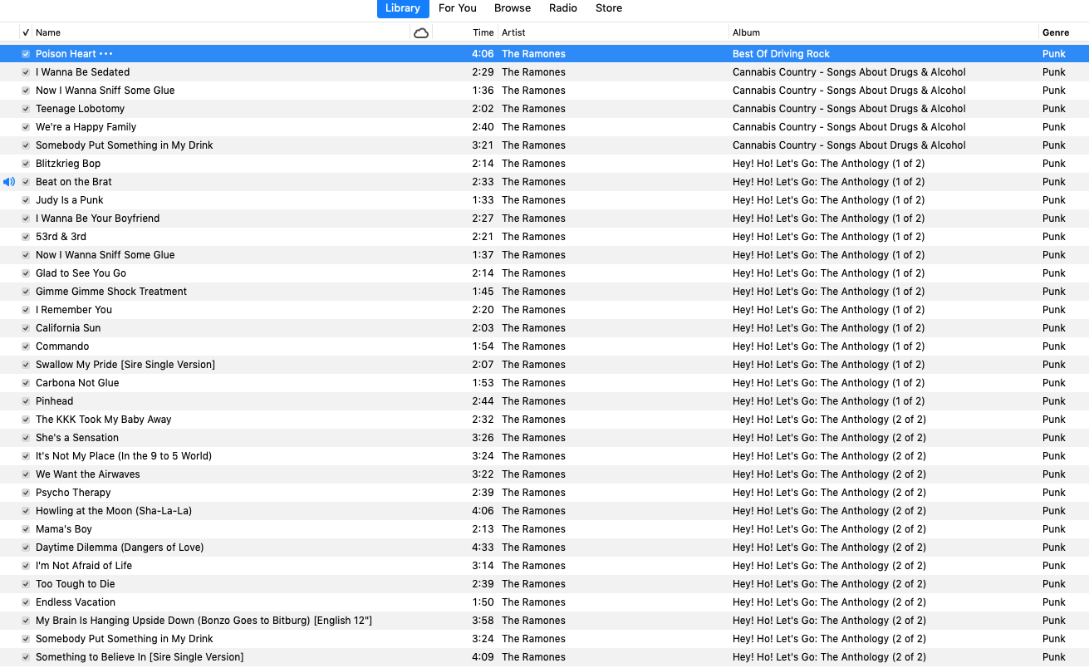Switch to the For You tab
Screen dimensions: 1089x668
click(457, 8)
